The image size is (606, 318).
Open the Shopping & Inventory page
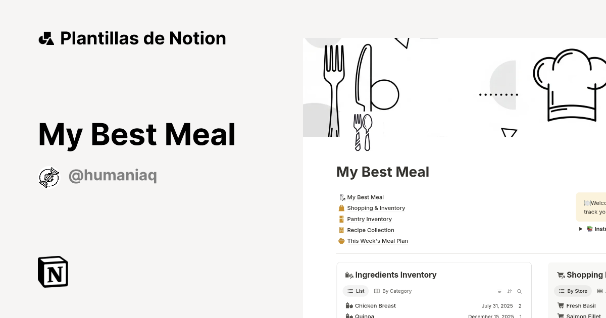[x=376, y=208]
